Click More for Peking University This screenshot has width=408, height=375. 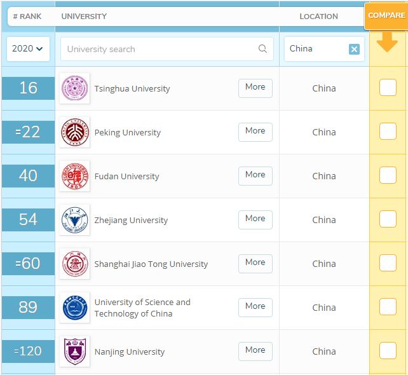click(x=255, y=132)
